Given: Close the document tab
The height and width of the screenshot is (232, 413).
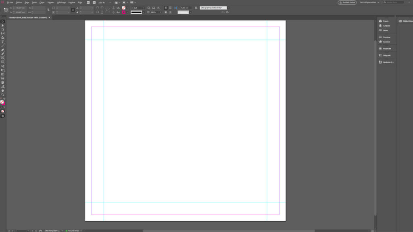Looking at the screenshot, I should pyautogui.click(x=49, y=18).
